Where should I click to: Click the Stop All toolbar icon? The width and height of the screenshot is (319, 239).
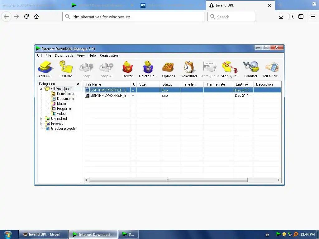107,69
